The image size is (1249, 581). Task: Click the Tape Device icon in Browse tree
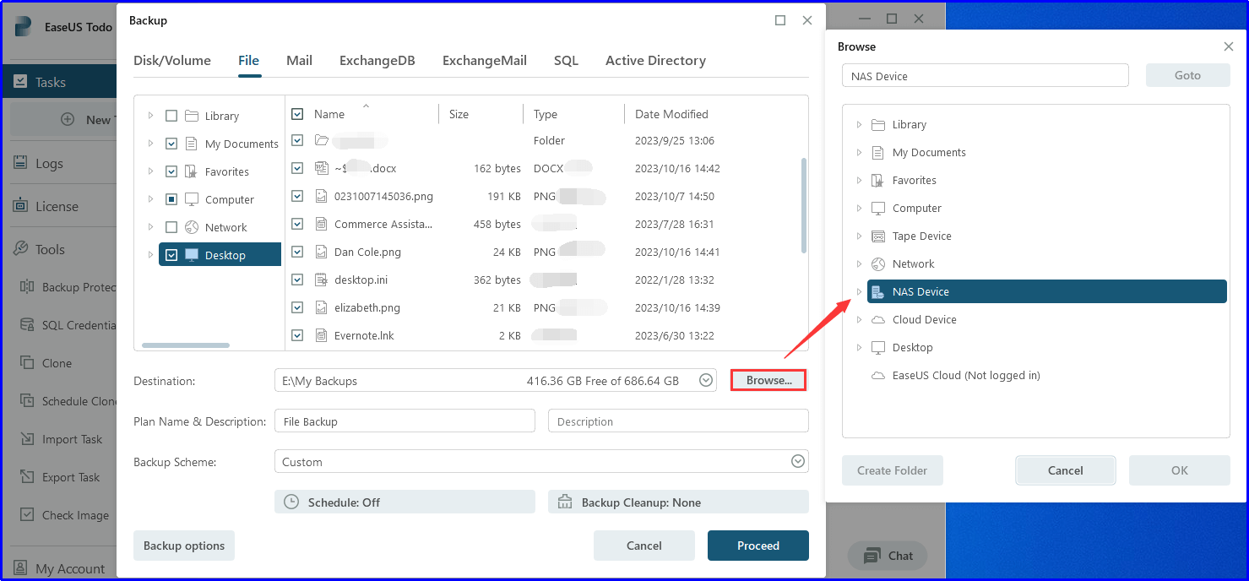point(878,236)
